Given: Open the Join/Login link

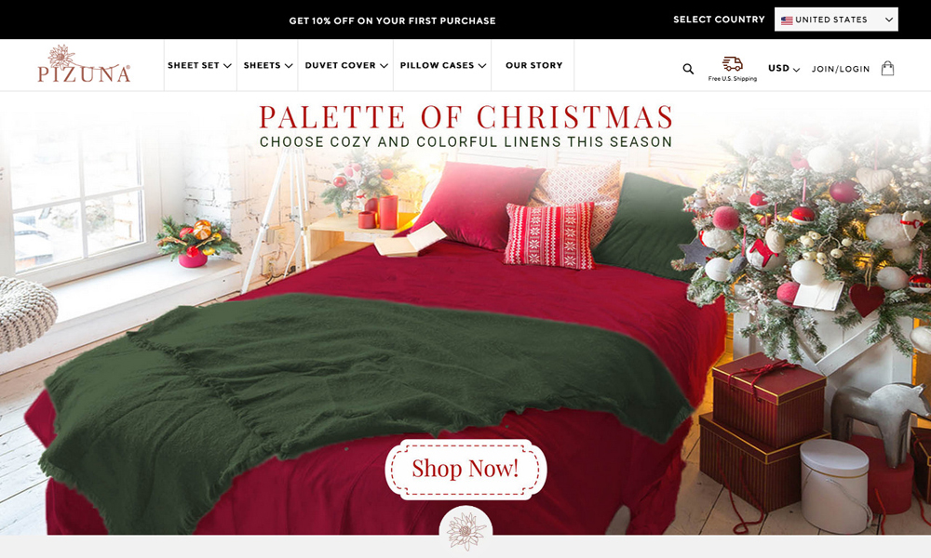Looking at the screenshot, I should point(840,69).
